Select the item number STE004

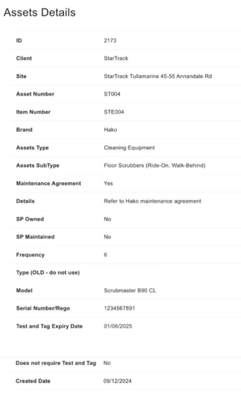114,112
